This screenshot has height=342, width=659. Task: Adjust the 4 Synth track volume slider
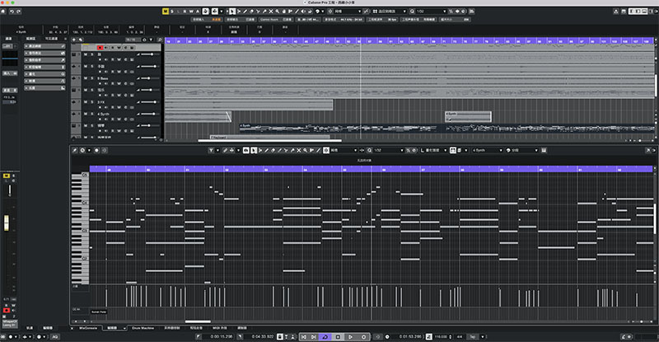(x=149, y=114)
